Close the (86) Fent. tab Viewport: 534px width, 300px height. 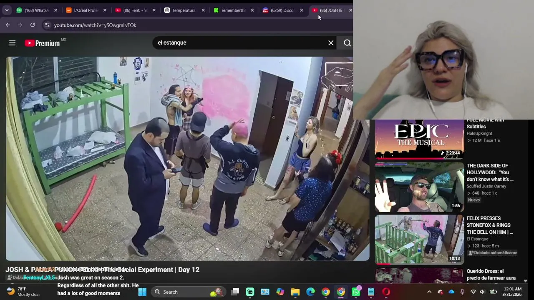tap(154, 10)
